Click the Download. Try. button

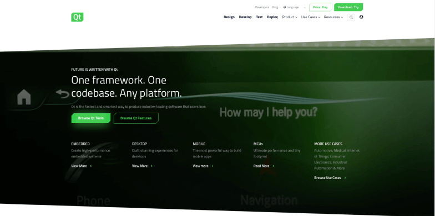348,7
